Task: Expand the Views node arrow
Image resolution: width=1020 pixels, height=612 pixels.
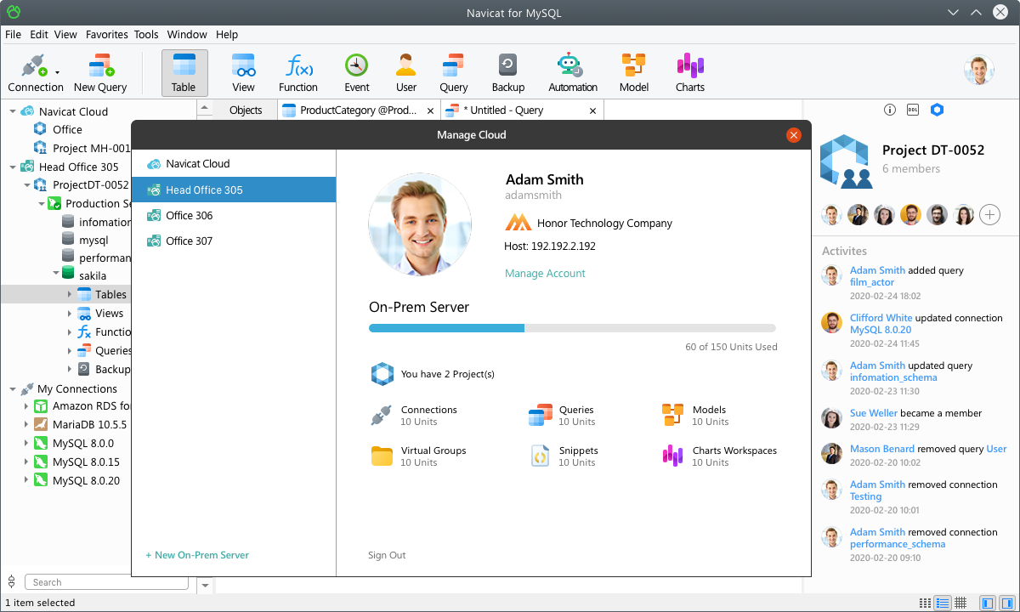Action: coord(71,313)
